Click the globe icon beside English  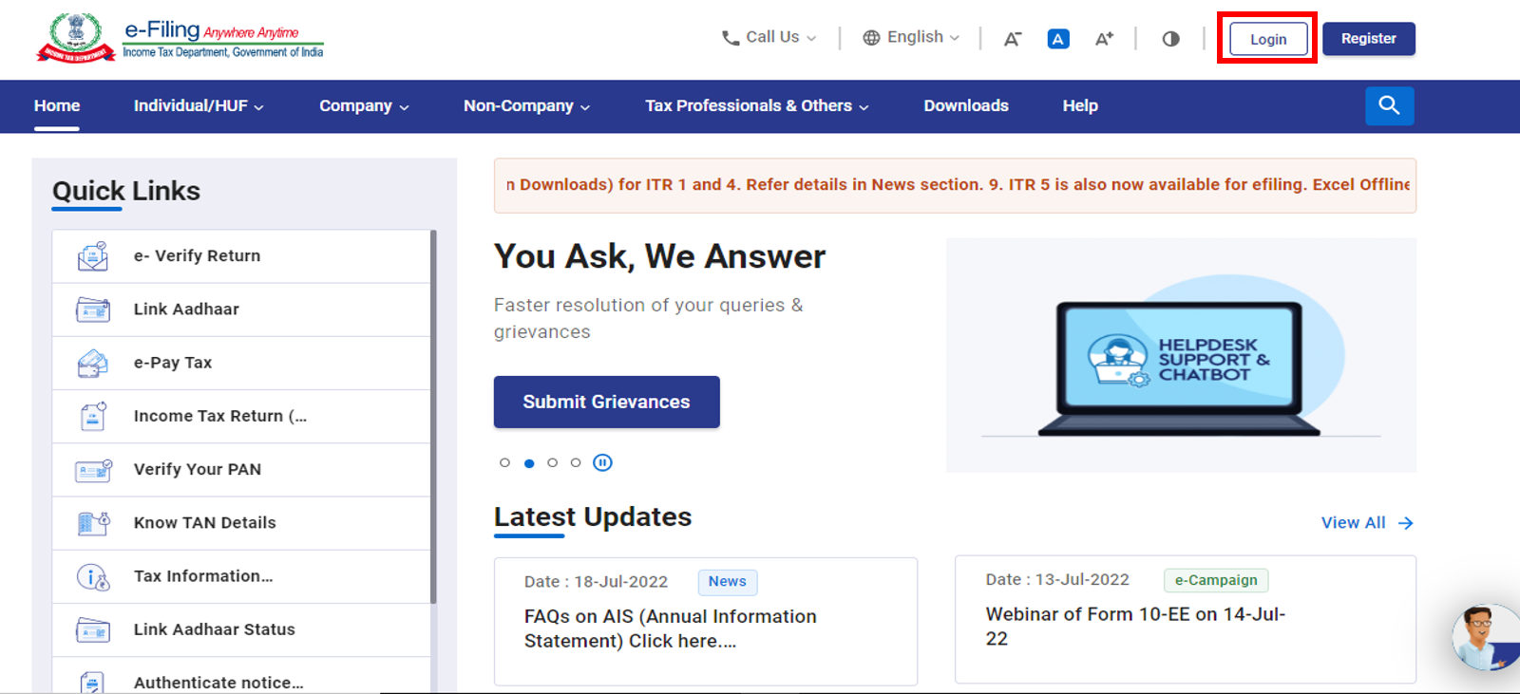pos(871,38)
